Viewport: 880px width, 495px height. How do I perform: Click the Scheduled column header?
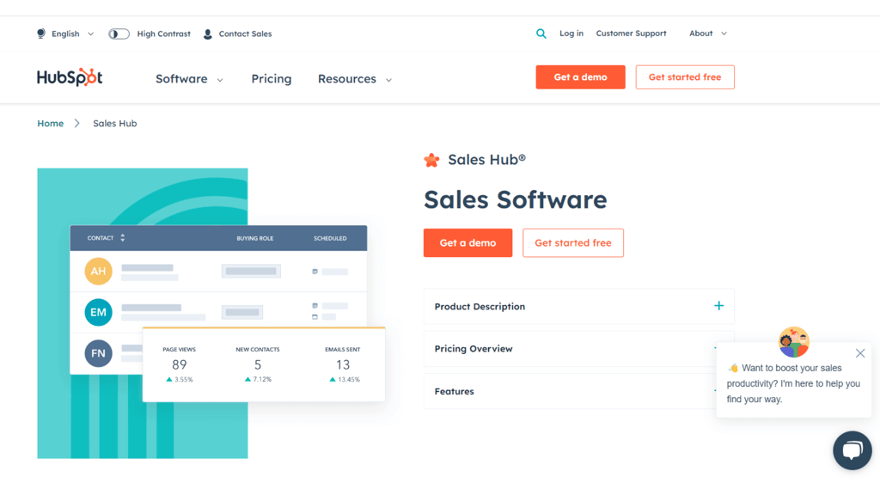coord(330,239)
